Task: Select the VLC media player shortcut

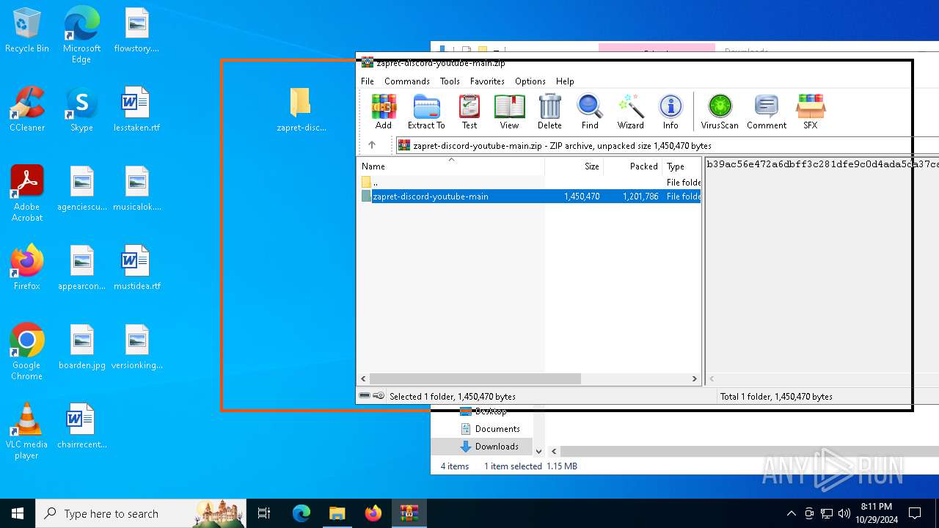Action: pyautogui.click(x=27, y=431)
